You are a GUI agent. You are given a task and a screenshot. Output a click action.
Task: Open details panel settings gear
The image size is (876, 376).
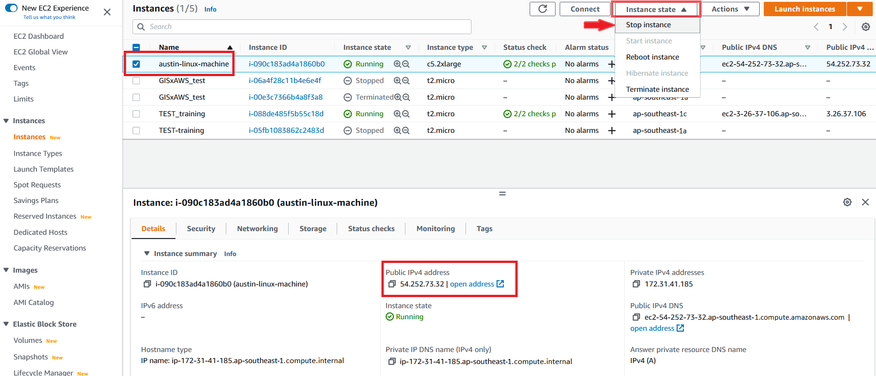pyautogui.click(x=847, y=202)
